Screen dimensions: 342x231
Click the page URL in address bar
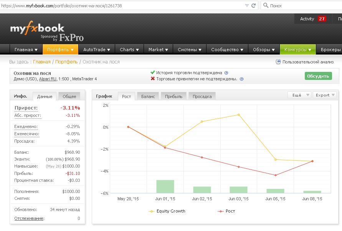(x=61, y=6)
